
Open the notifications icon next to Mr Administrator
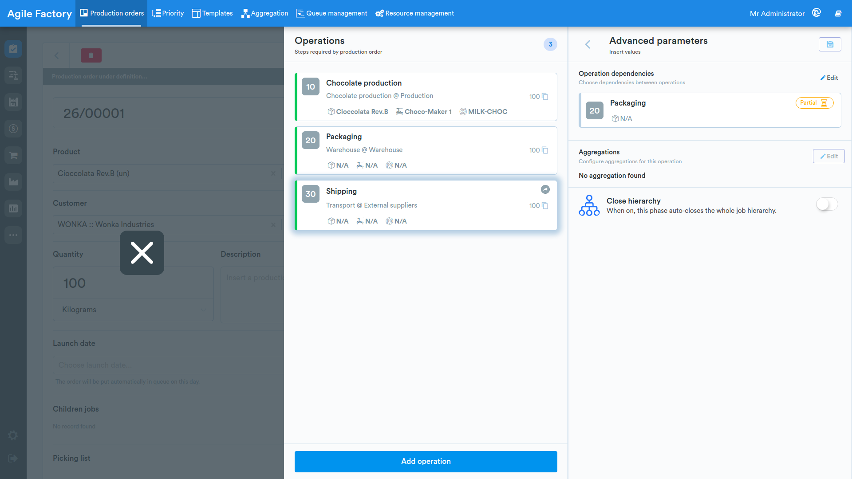816,13
